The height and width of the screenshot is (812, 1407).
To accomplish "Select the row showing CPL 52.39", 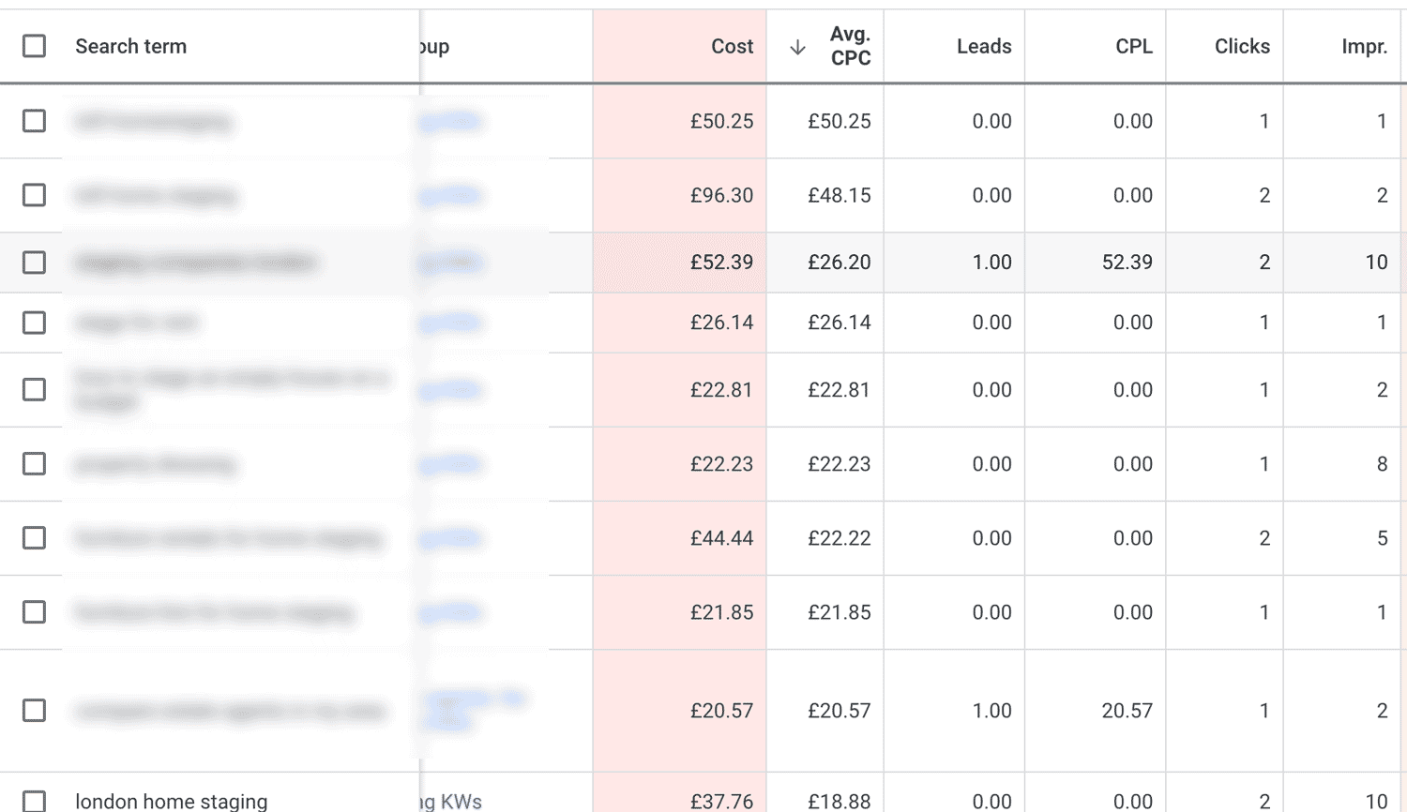I will click(x=34, y=263).
